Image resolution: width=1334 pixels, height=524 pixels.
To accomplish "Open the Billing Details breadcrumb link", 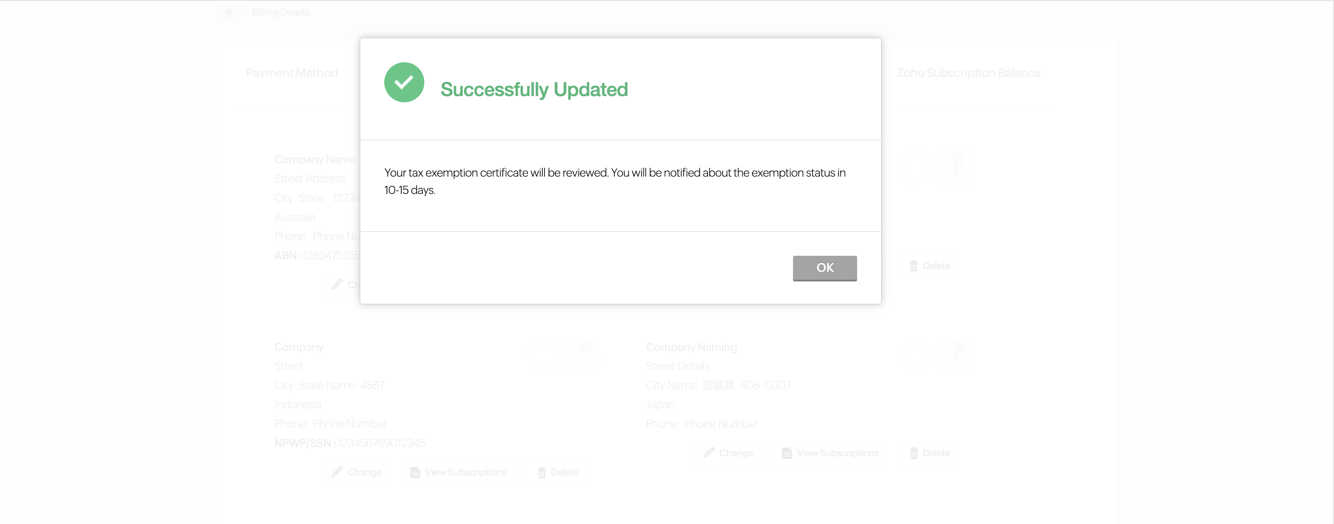I will coord(280,12).
